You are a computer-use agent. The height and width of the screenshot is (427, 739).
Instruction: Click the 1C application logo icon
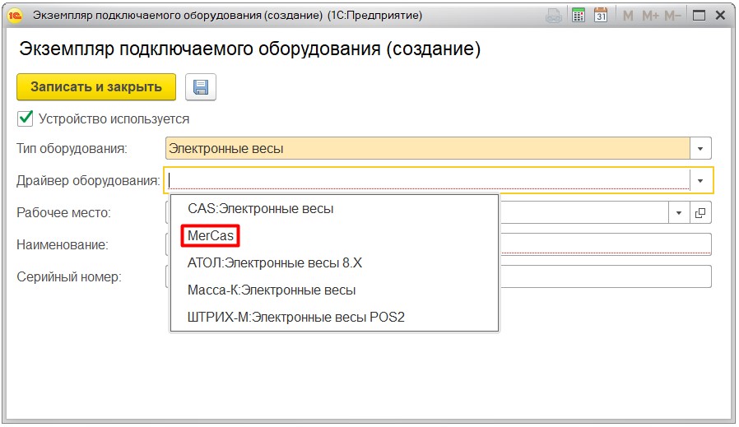[14, 15]
